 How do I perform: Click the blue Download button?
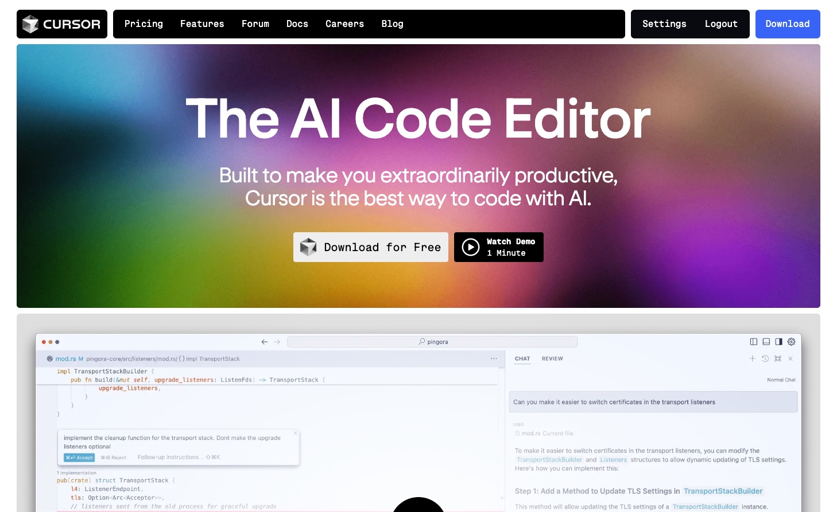click(788, 24)
